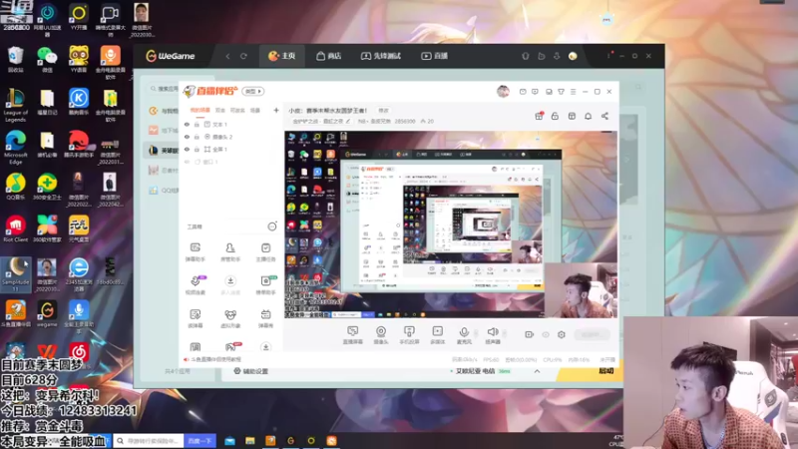
Task: Click the store box icon beside the bell
Action: pos(572,116)
